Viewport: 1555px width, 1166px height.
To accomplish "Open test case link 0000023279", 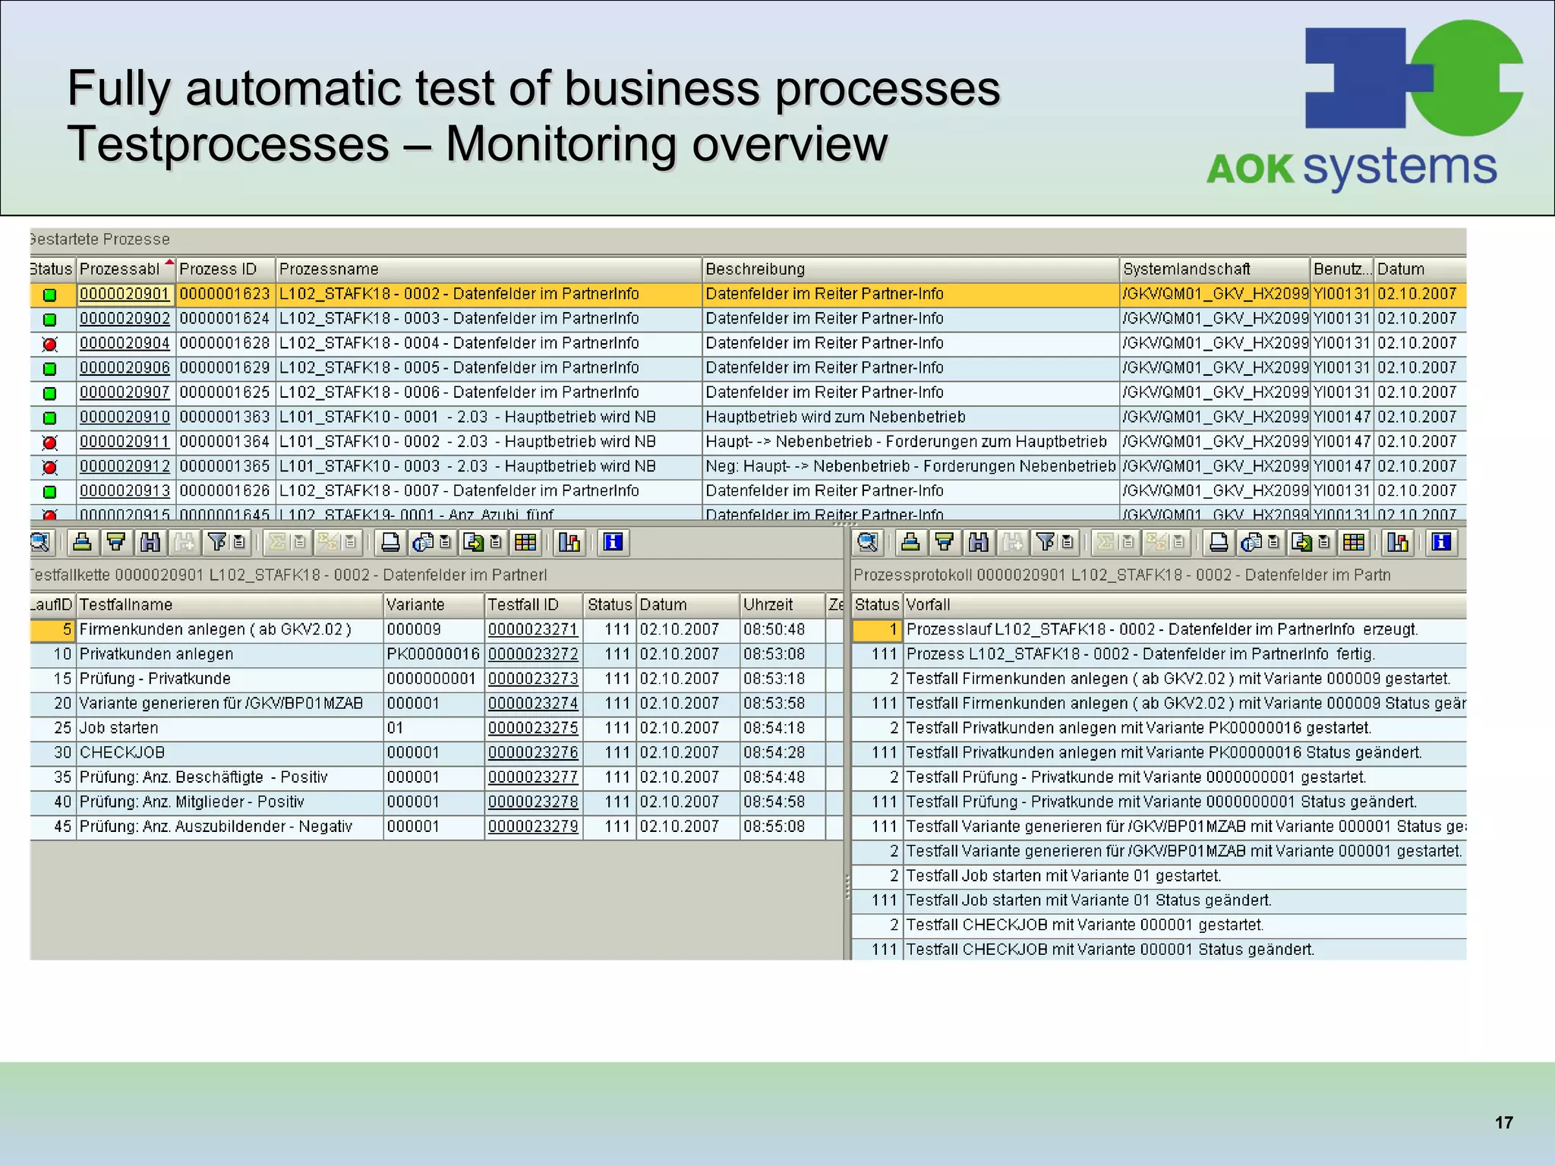I will [x=533, y=827].
